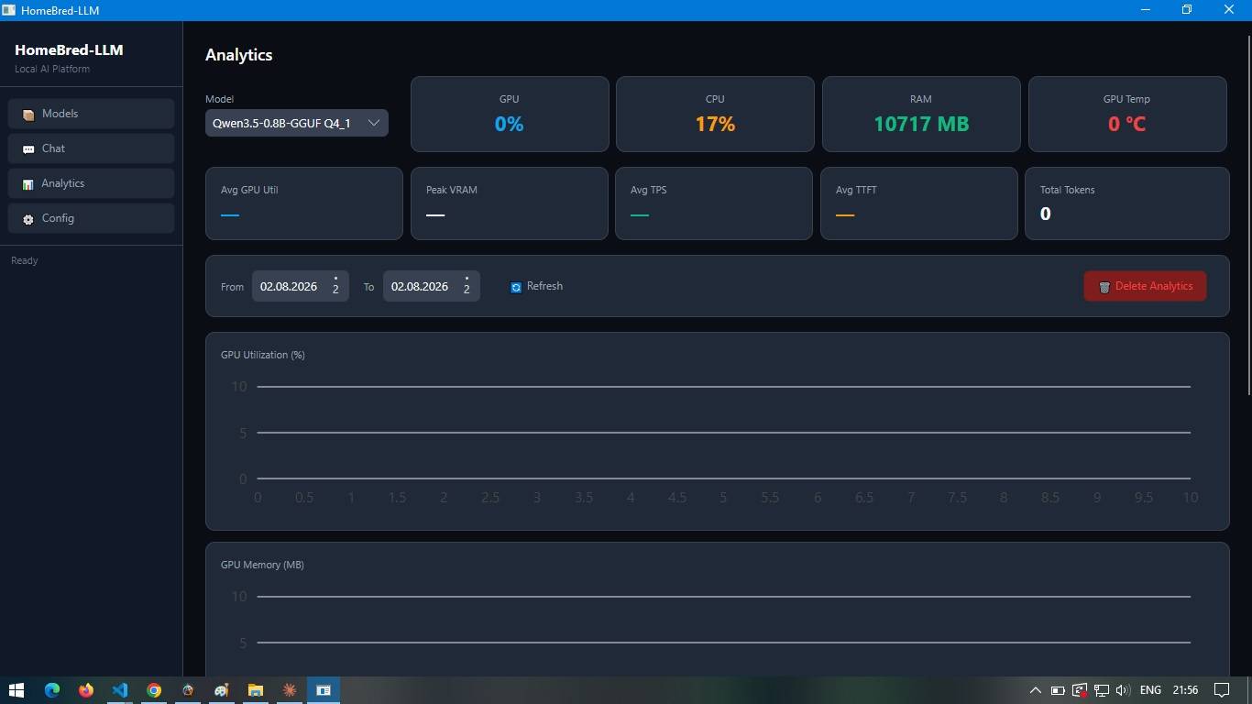1252x704 pixels.
Task: Click the To date field
Action: pyautogui.click(x=432, y=286)
